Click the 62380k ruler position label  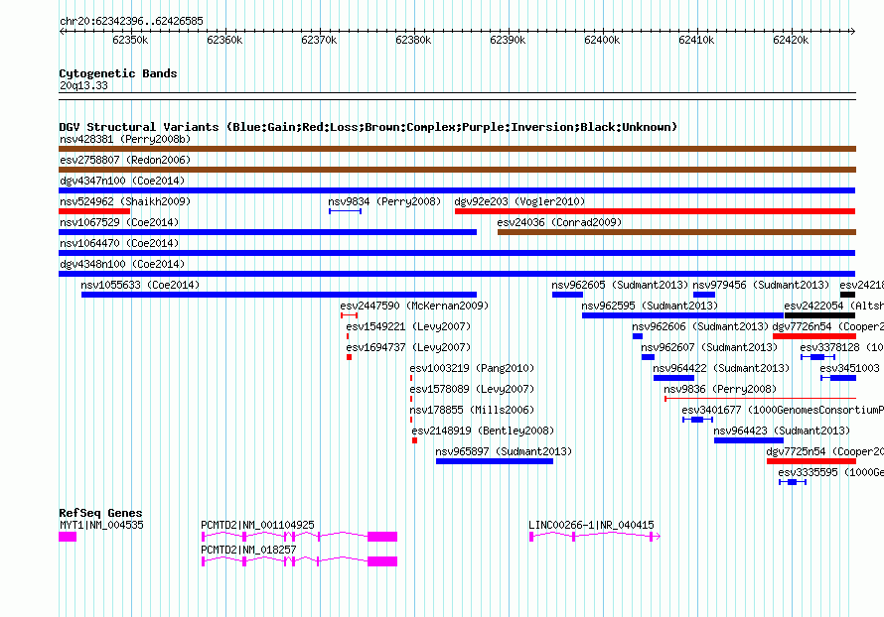(413, 40)
